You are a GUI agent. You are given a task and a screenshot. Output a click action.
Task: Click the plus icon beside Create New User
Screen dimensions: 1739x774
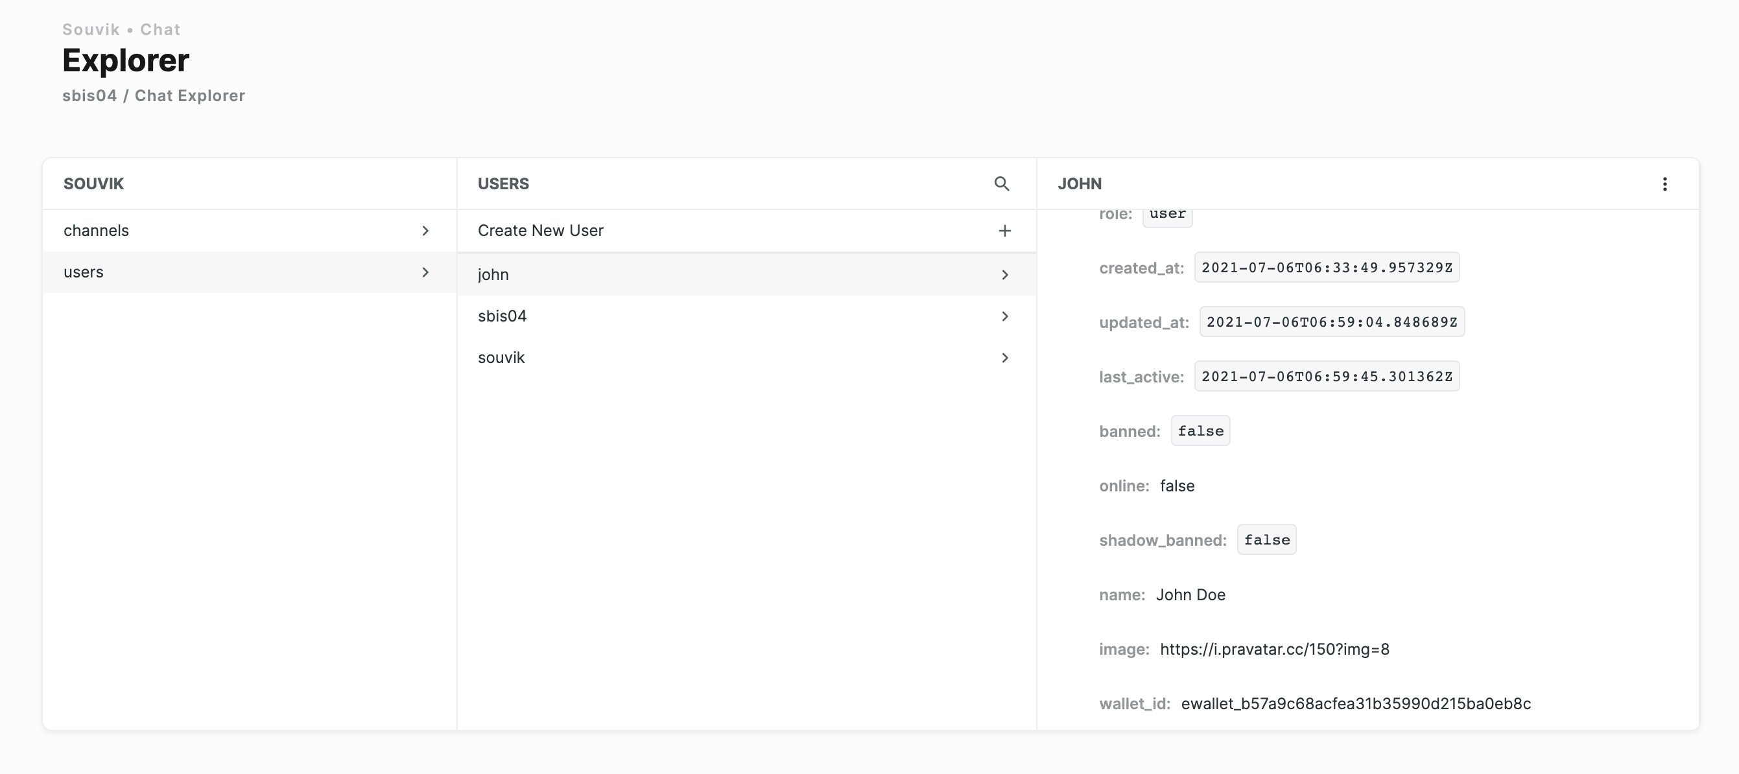tap(1004, 231)
